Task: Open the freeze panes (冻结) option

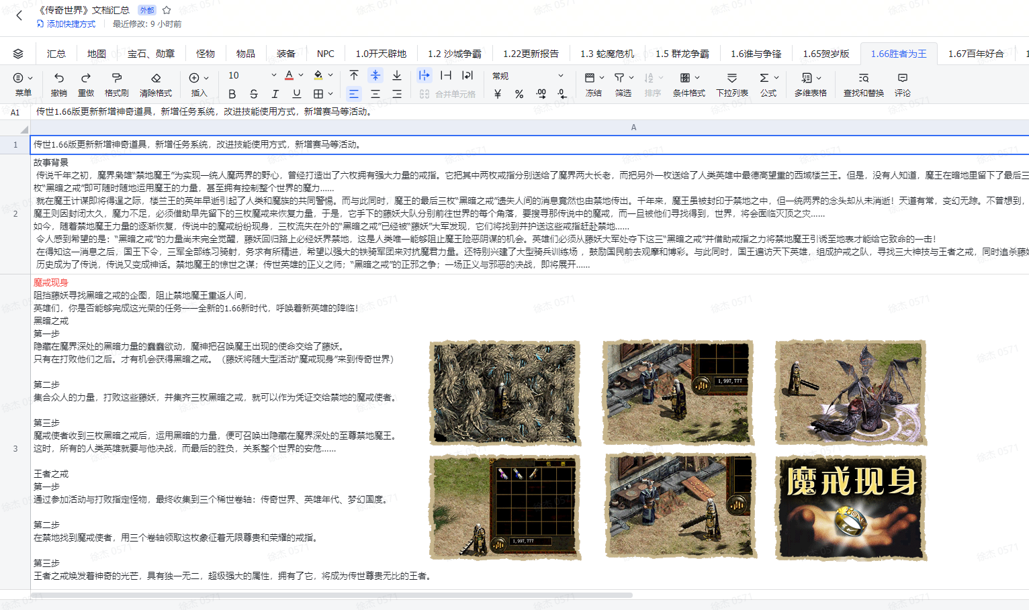Action: [594, 84]
